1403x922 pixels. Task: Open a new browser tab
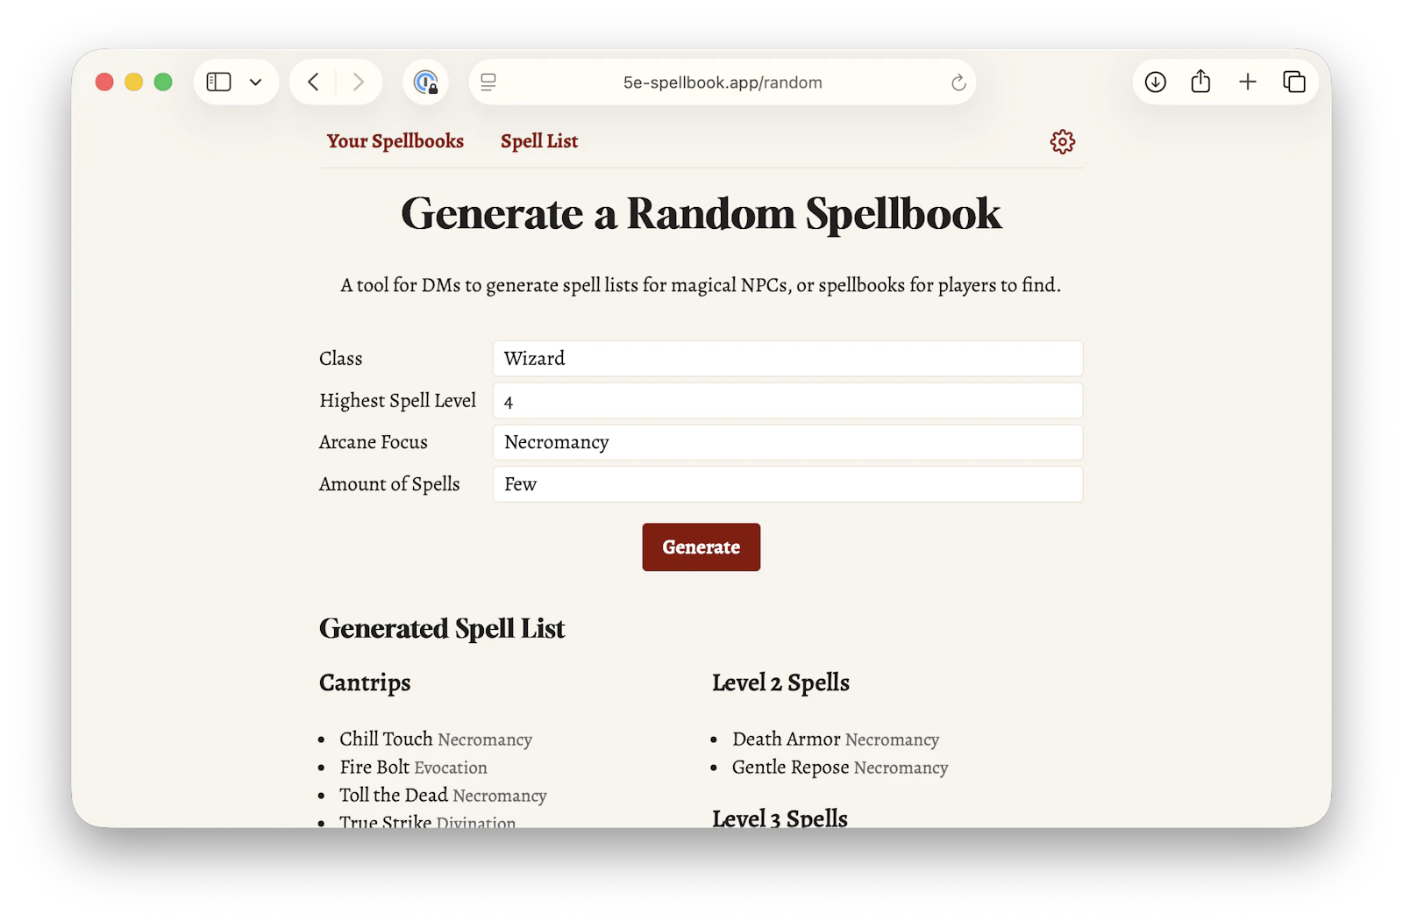(1248, 82)
